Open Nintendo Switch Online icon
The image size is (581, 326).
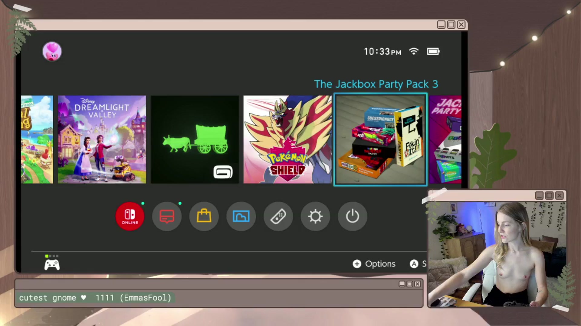pos(130,216)
